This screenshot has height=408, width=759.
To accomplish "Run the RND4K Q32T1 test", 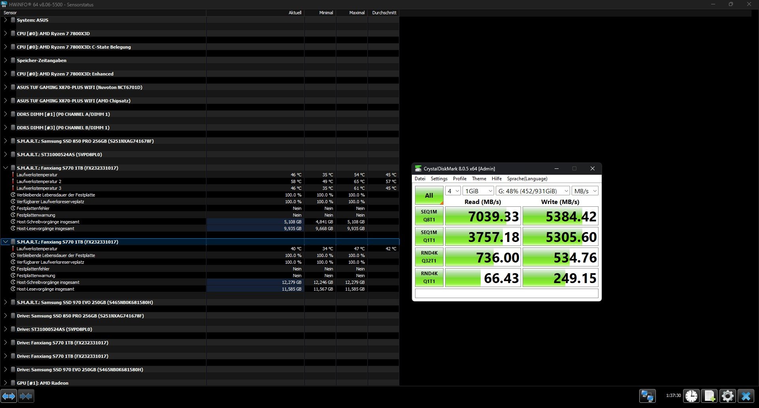I will (x=429, y=257).
